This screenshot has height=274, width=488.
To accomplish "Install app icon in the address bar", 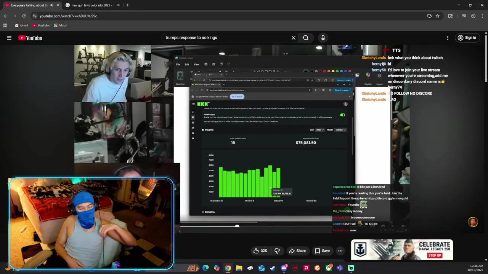I will 429,16.
